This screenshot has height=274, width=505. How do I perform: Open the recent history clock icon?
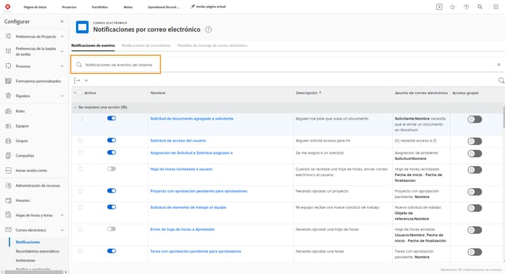(x=466, y=6)
